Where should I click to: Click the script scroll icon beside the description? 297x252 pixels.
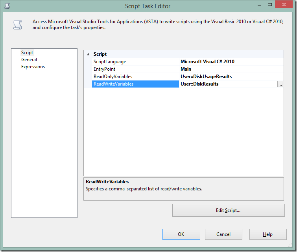pyautogui.click(x=17, y=25)
